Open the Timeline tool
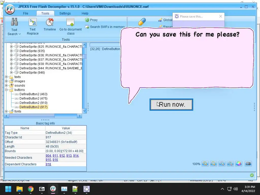The width and height of the screenshot is (260, 195). 50,25
